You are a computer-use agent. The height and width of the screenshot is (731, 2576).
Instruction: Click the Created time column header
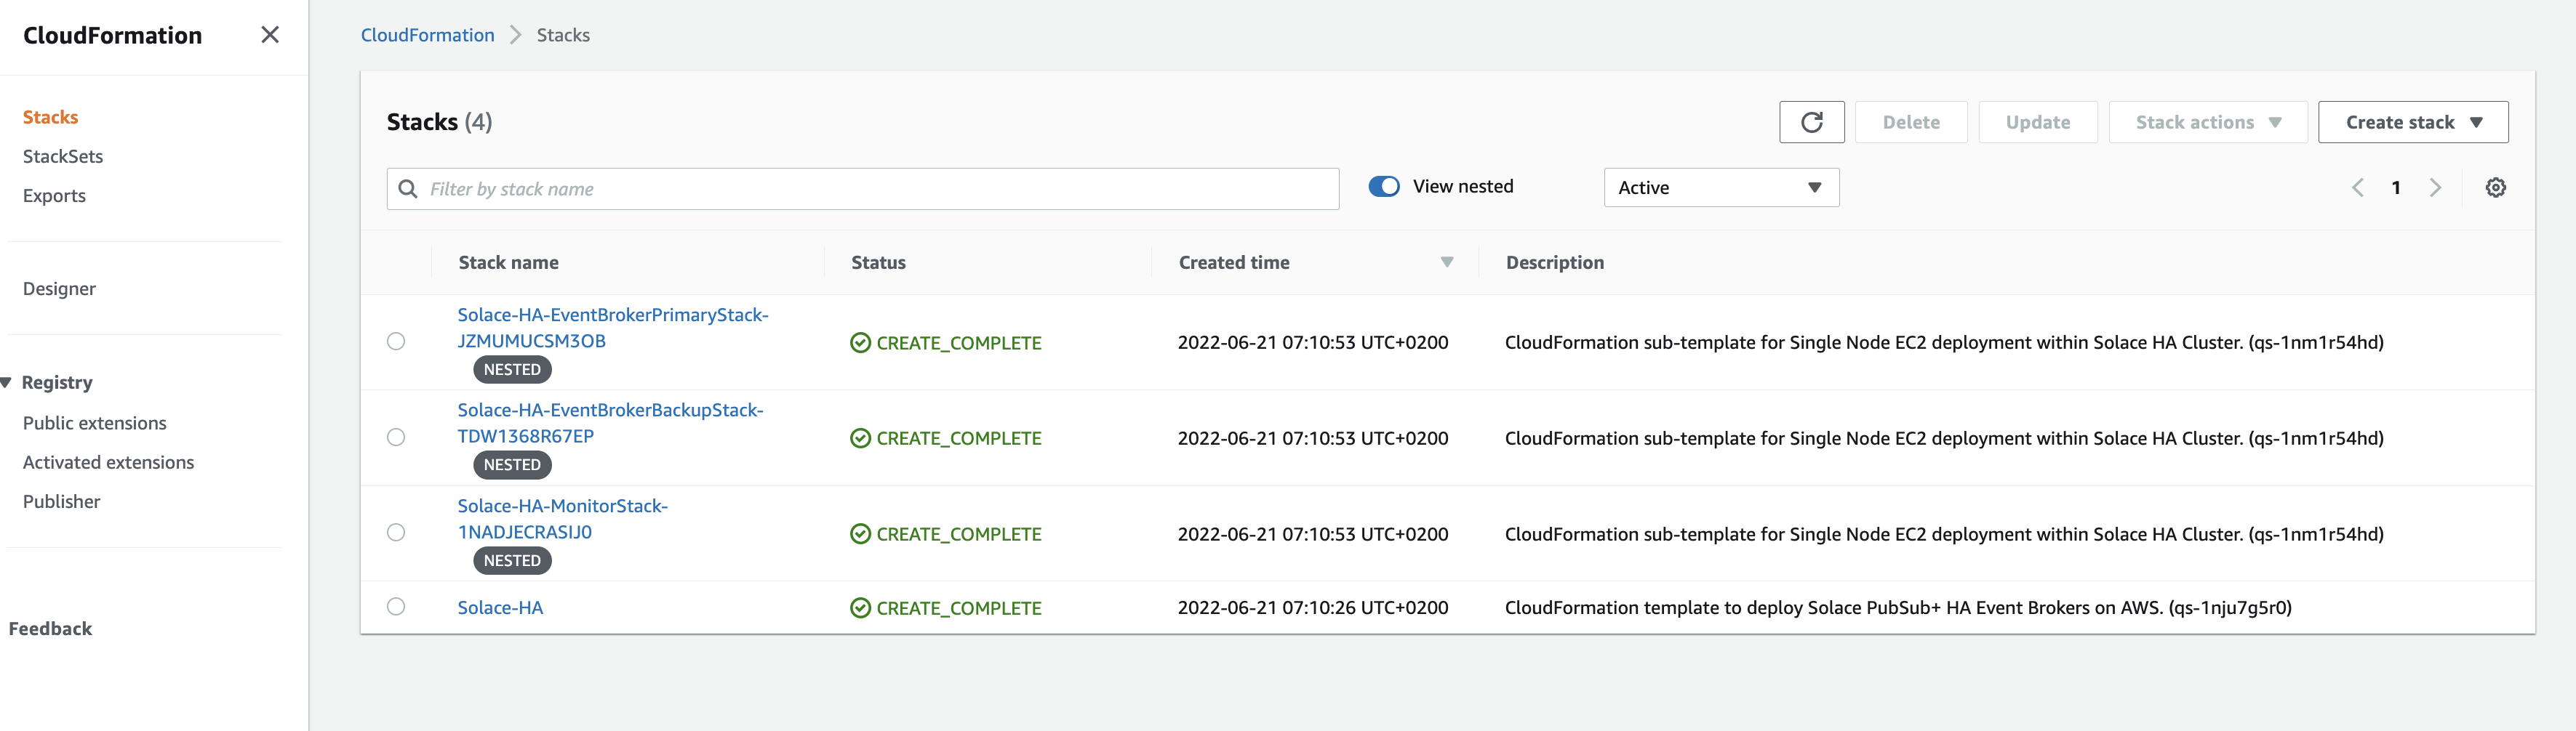1234,262
